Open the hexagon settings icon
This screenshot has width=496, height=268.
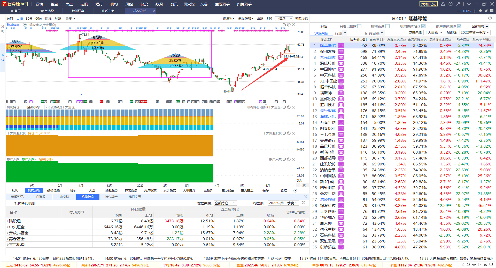451,4
